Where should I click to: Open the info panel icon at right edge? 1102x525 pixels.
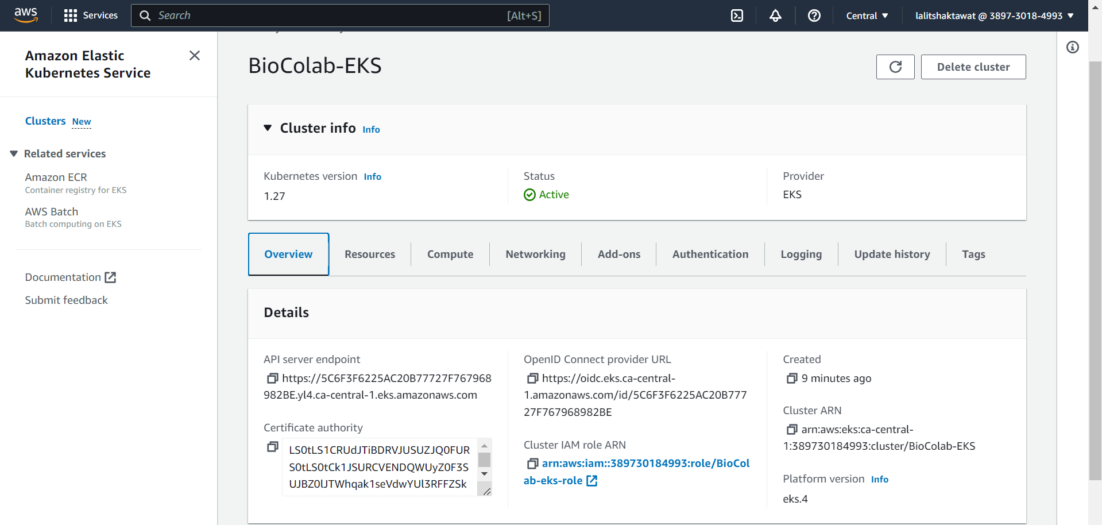1072,47
